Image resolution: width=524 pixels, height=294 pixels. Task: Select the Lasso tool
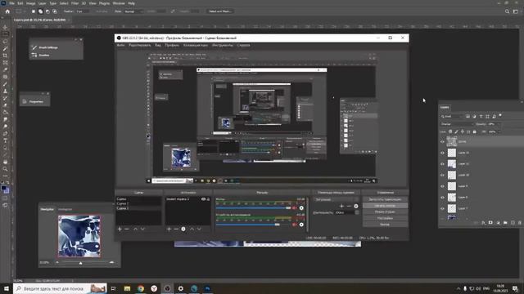(x=5, y=42)
